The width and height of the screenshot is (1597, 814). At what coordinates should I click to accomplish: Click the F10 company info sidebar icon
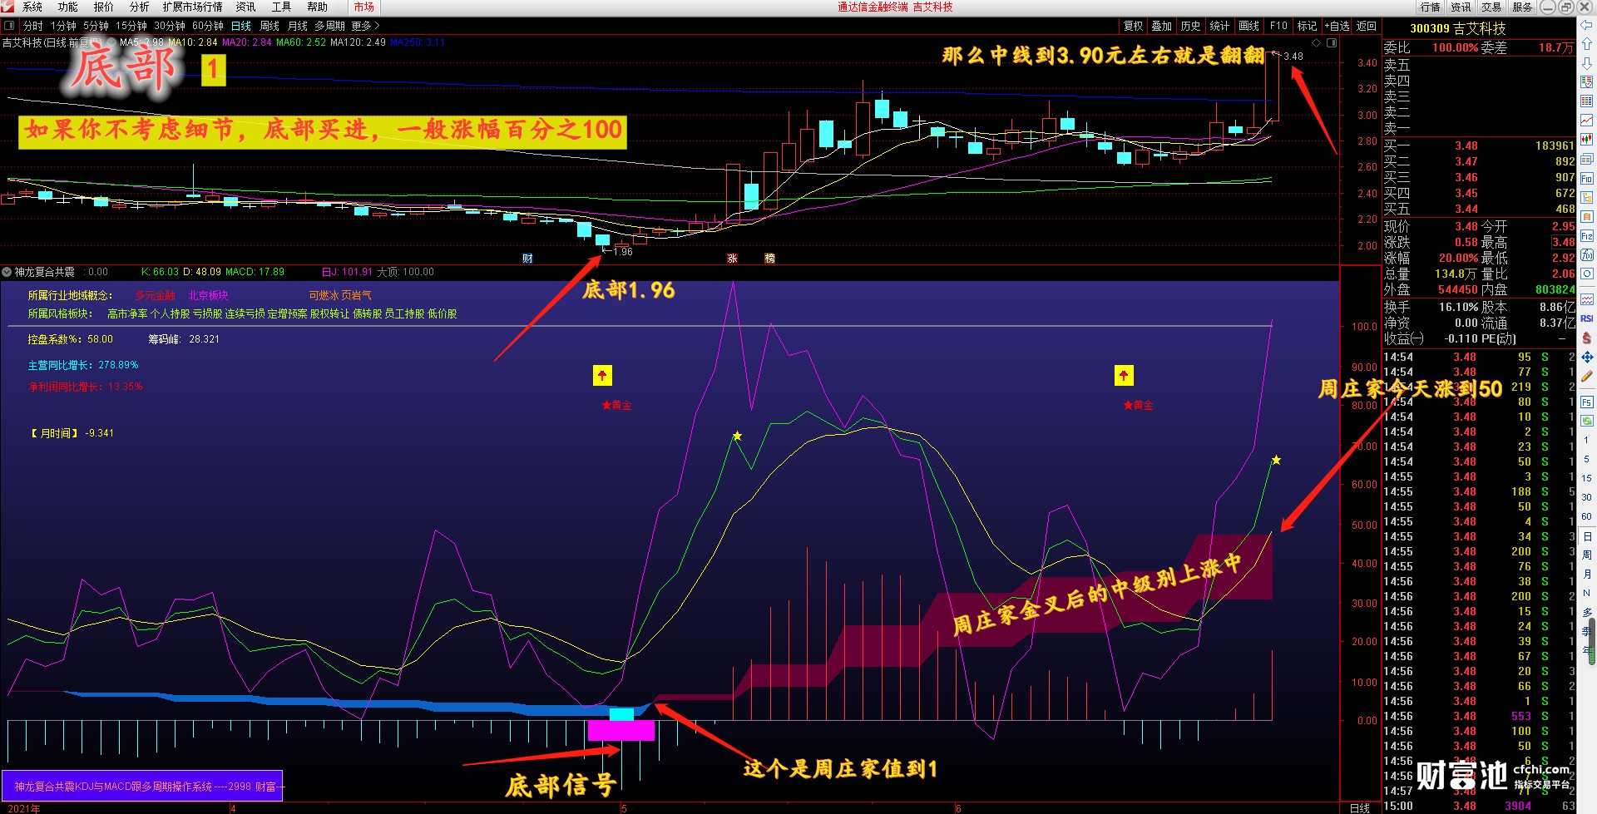click(x=1586, y=177)
